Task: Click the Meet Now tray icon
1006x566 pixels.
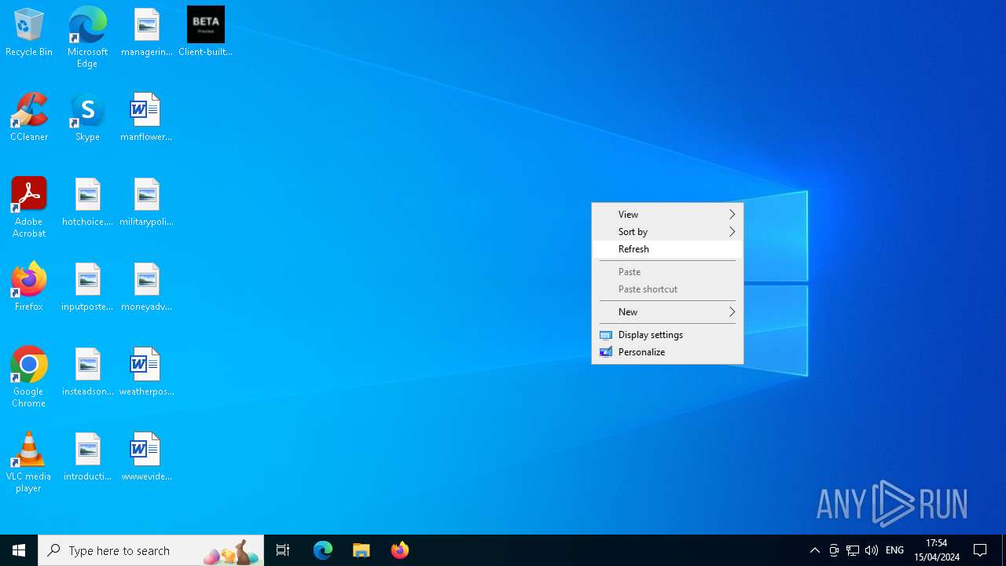Action: pos(834,550)
